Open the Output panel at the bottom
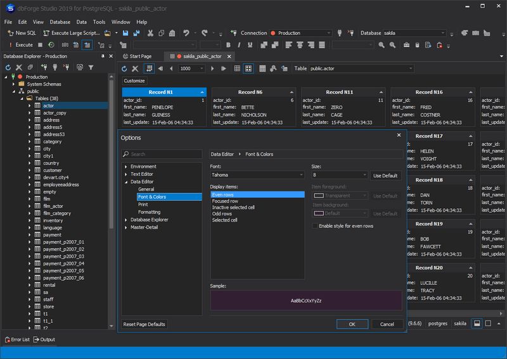Viewport: 507px width, 359px height. click(44, 339)
